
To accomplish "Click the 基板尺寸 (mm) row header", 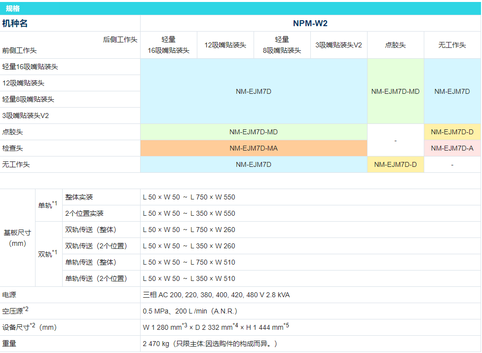I will click(x=17, y=237).
